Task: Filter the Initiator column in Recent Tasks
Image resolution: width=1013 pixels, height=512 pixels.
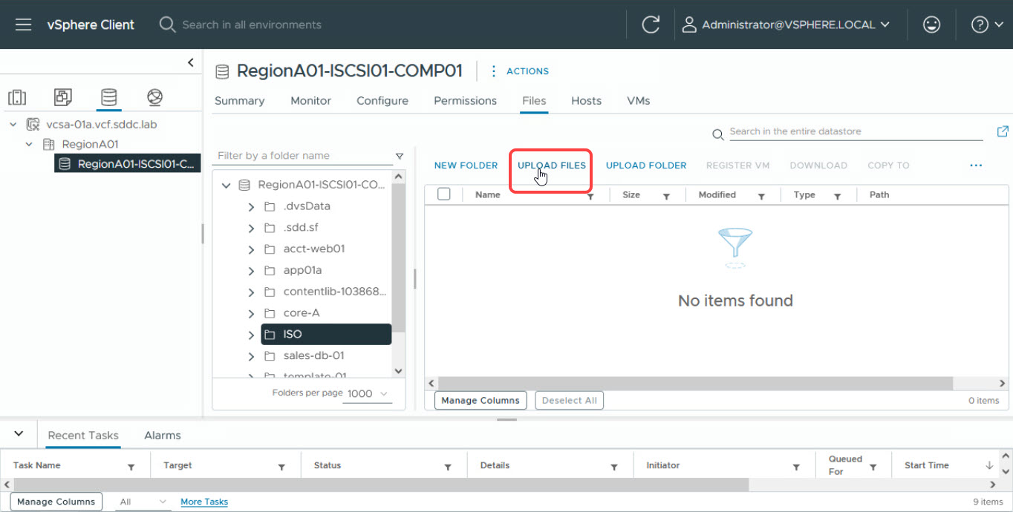Action: [x=796, y=467]
